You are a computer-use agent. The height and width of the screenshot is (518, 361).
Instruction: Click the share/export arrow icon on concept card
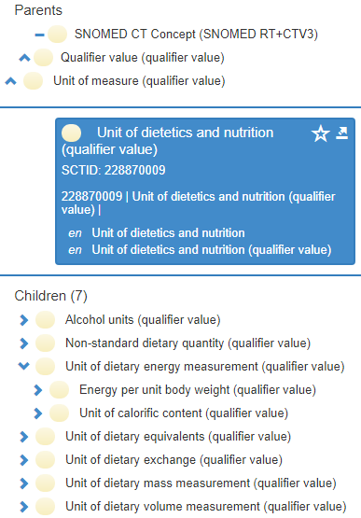point(341,133)
